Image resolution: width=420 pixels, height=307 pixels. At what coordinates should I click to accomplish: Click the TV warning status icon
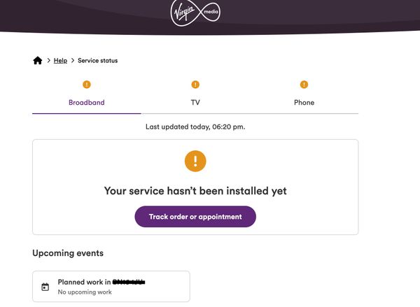click(195, 85)
